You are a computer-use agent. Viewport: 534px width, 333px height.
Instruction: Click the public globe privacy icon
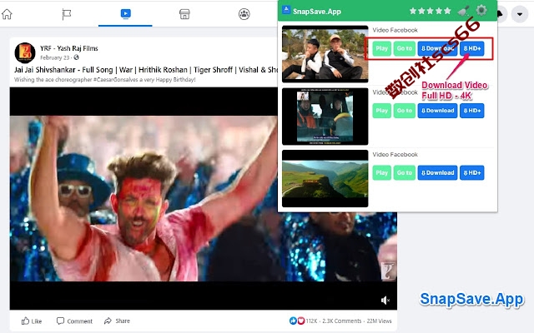click(x=76, y=57)
